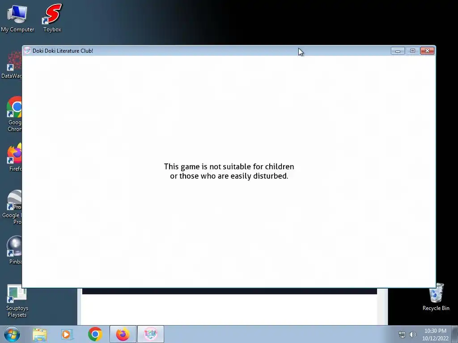Open the My Computer desktop icon
458x343 pixels.
point(17,18)
